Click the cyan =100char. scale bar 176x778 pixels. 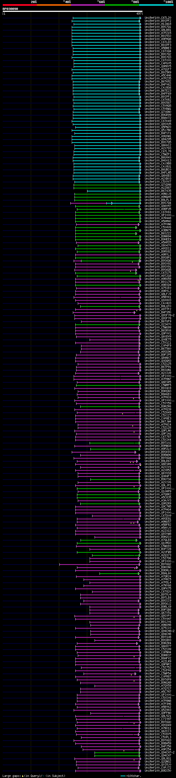[123, 776]
